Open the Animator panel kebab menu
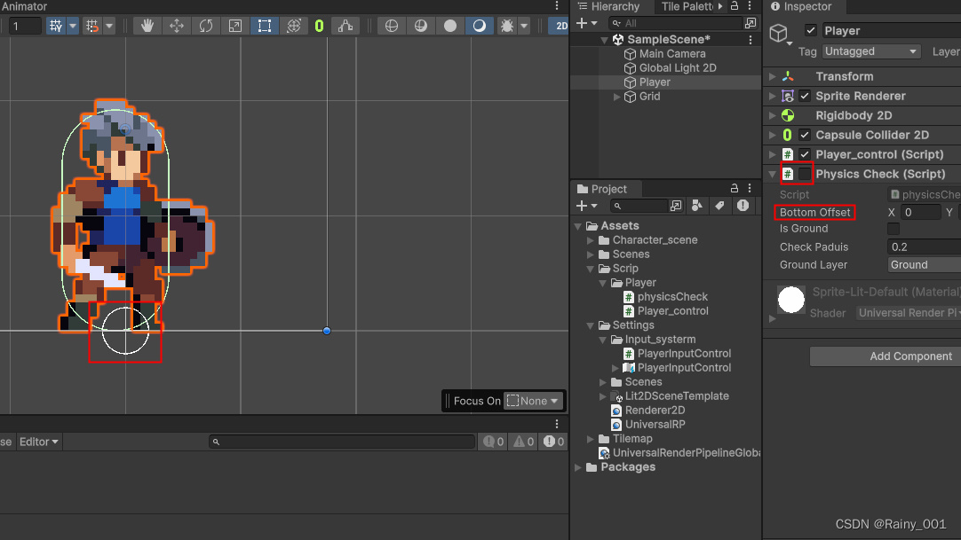 [557, 6]
